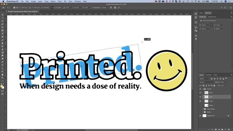
Task: Hide the Printed group
Action: [x=200, y=89]
